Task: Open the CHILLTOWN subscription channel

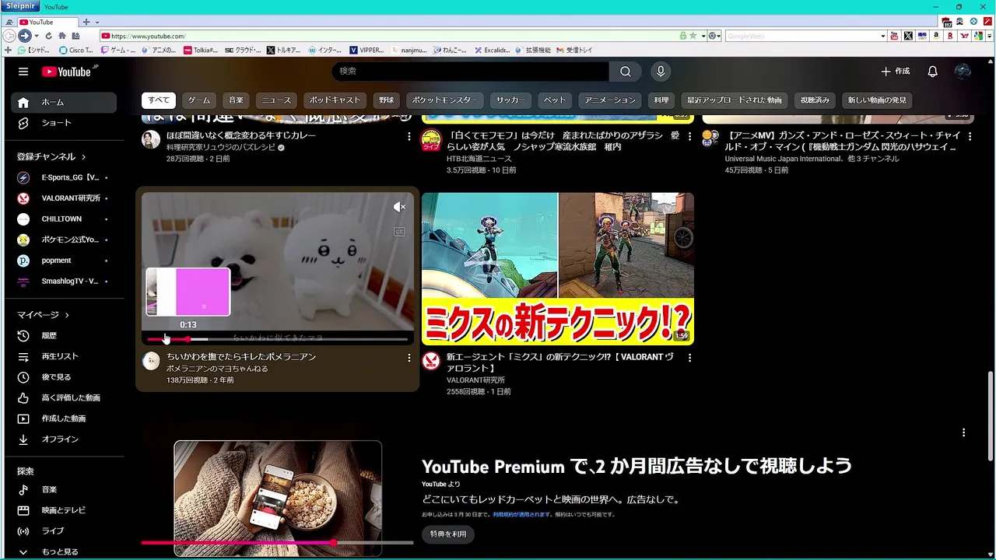Action: tap(64, 219)
